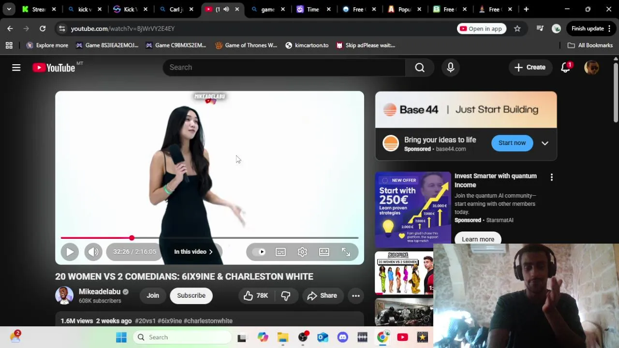This screenshot has height=348, width=619.
Task: Enter full screen video mode
Action: (346, 252)
